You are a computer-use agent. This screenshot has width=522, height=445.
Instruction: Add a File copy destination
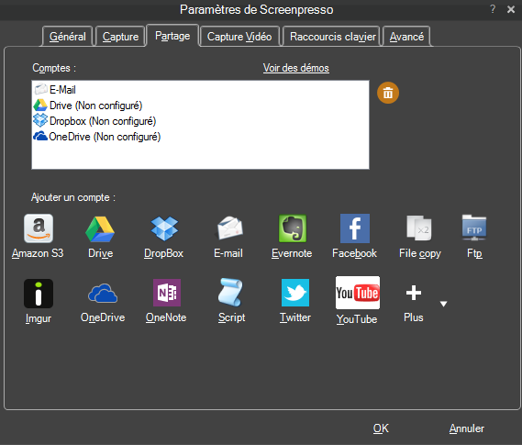coord(420,237)
